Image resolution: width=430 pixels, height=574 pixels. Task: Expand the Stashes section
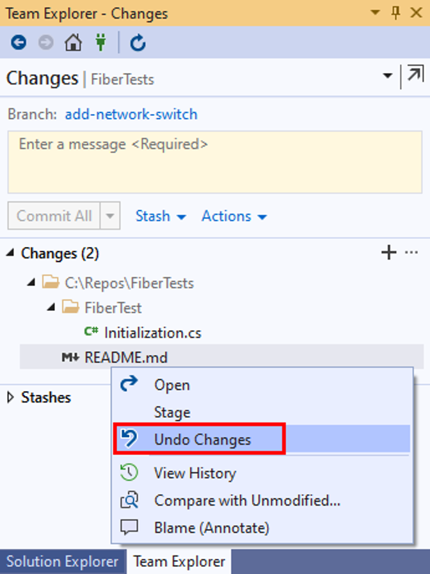click(11, 397)
